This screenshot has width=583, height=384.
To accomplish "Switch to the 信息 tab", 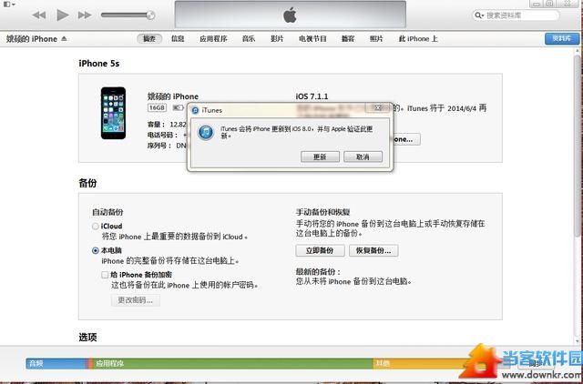I will tap(178, 38).
